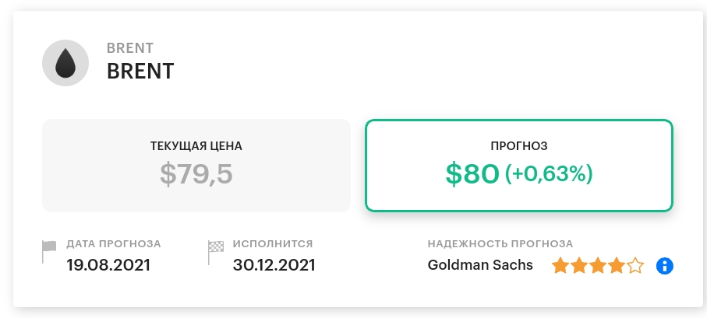Image resolution: width=707 pixels, height=318 pixels.
Task: Click the execution date 30.12.2021
Action: point(274,265)
